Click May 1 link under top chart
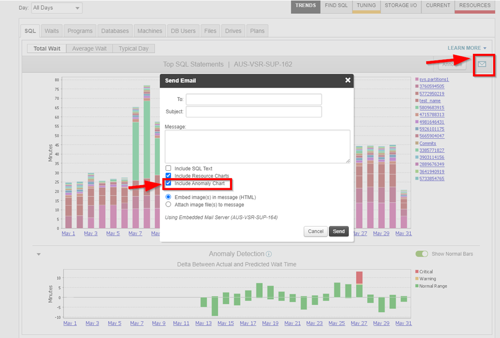Screen dimensions: 500x338 point(68,233)
